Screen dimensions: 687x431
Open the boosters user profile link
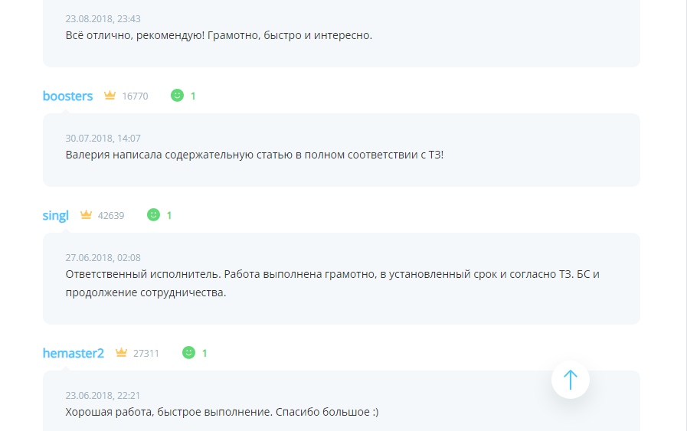tap(67, 96)
